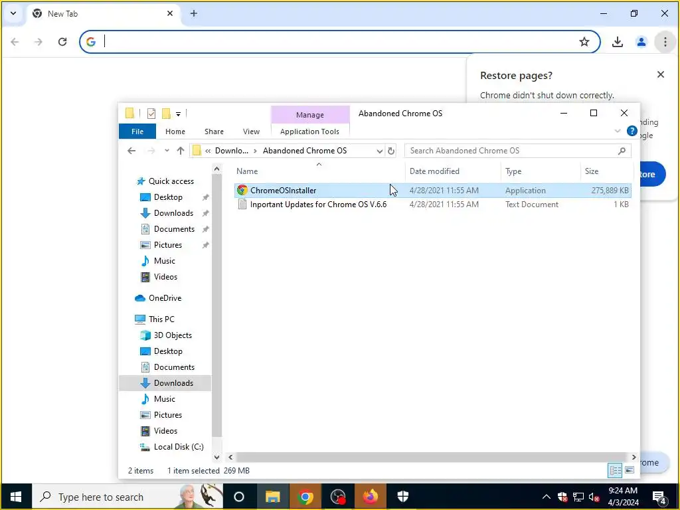Click Chrome's forward navigation arrow
The height and width of the screenshot is (510, 680).
39,42
